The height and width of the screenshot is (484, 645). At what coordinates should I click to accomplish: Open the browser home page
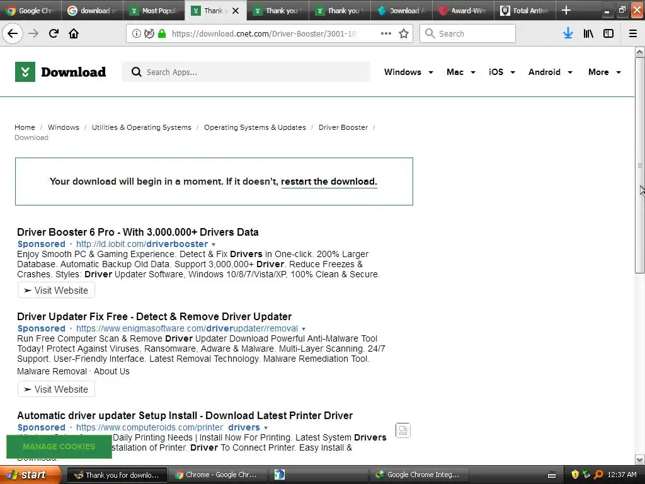click(74, 33)
